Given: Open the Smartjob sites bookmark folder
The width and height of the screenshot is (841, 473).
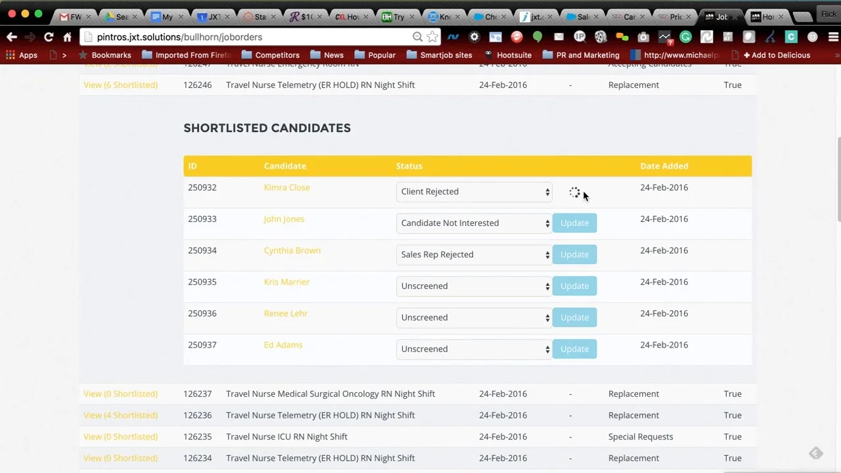Looking at the screenshot, I should pos(439,55).
